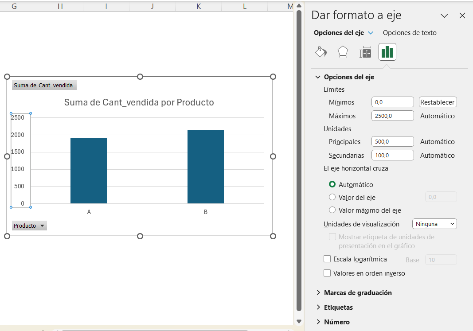Viewport: 473px width, 331px height.
Task: Select the chart title text
Action: click(139, 102)
